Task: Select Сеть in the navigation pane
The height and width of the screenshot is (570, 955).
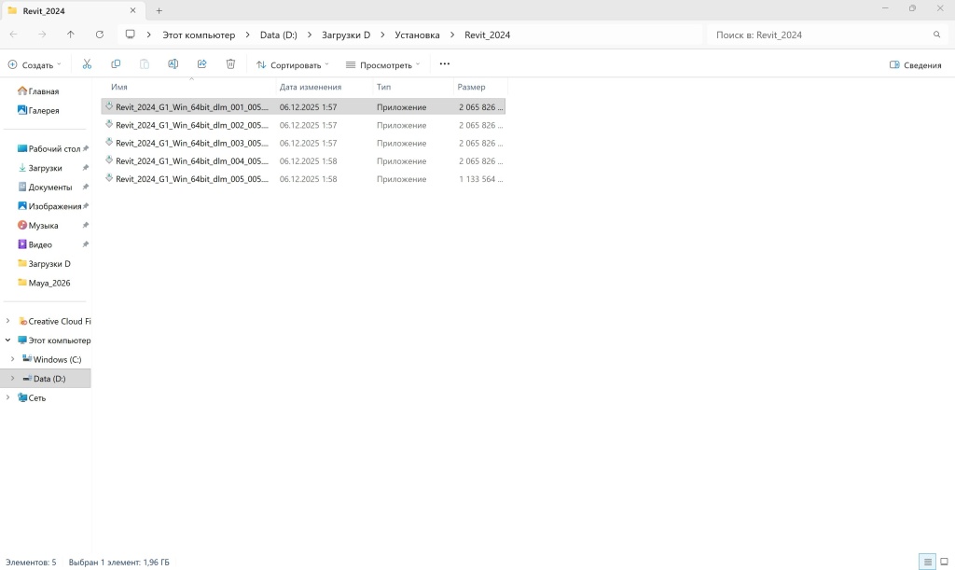Action: click(x=36, y=397)
